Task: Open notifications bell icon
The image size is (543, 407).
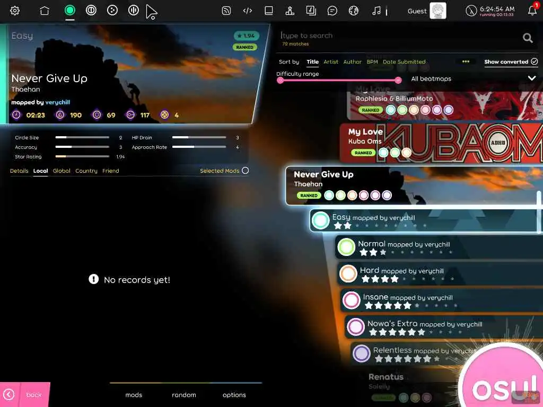Action: click(x=532, y=11)
